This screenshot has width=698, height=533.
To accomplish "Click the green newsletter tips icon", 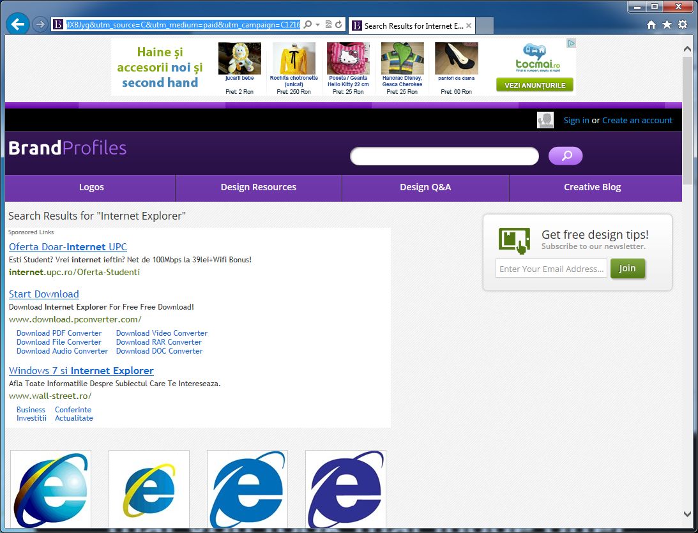I will pyautogui.click(x=515, y=241).
